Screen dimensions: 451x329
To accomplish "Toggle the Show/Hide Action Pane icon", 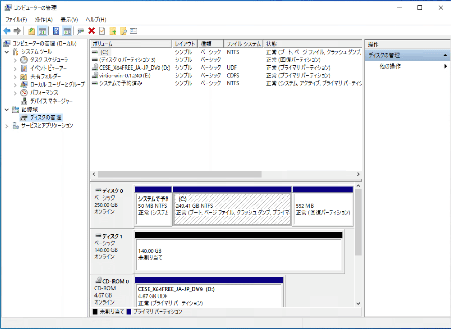I will pos(67,31).
